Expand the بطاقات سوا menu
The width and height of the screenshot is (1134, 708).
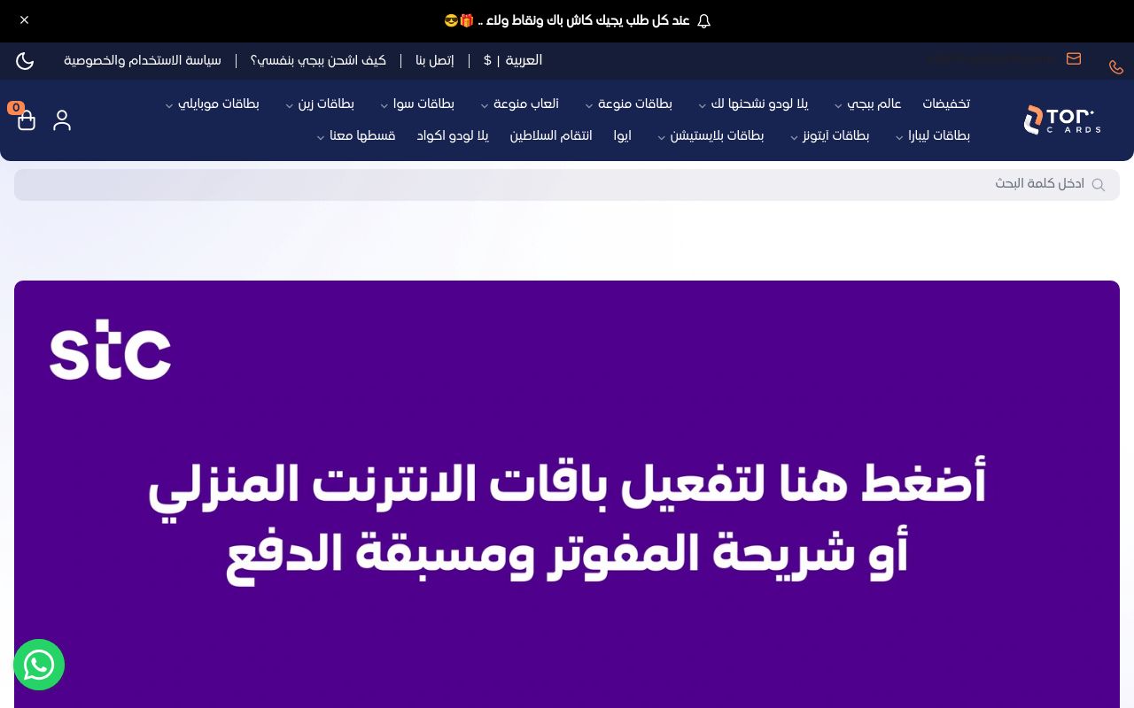point(416,104)
